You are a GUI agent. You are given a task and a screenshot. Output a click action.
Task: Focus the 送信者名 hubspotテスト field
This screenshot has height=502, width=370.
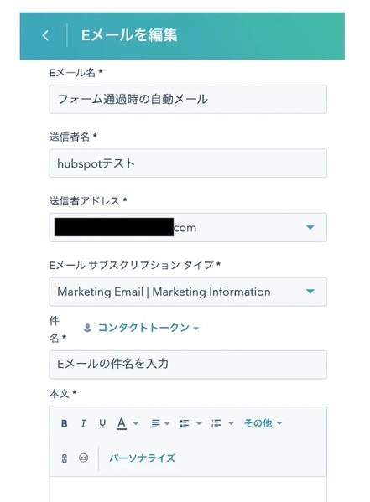point(188,163)
